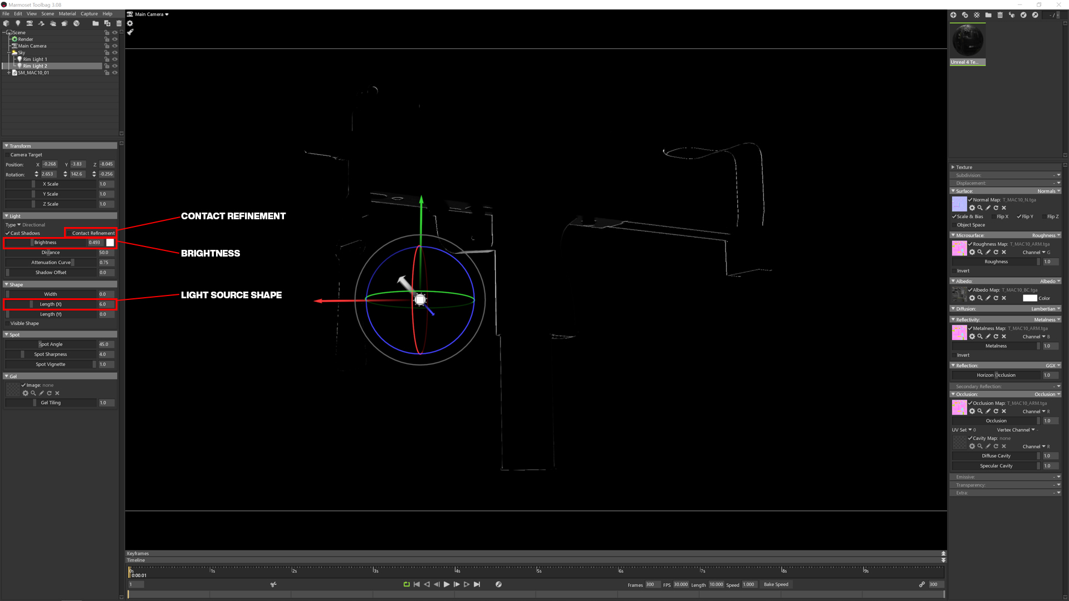1069x601 pixels.
Task: Jump to the last frame
Action: 477,584
